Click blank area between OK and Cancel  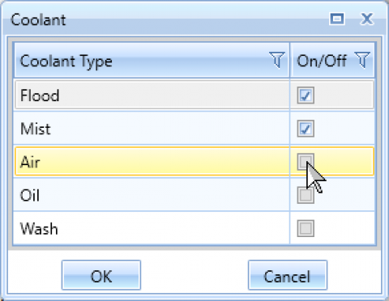click(194, 275)
